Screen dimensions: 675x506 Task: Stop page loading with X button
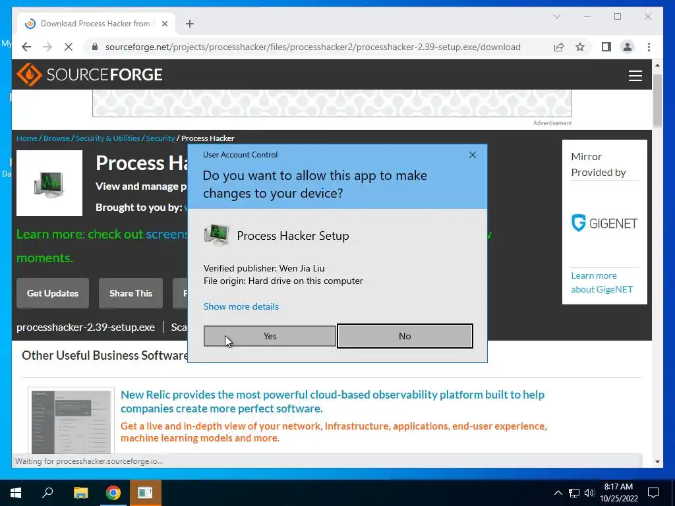(68, 47)
